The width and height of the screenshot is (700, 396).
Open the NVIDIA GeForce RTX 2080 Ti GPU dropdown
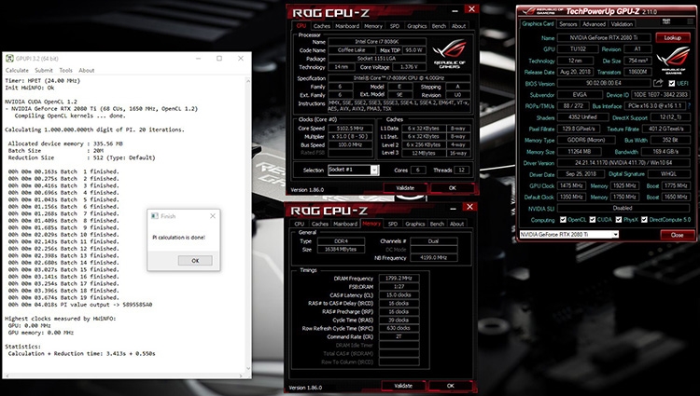coord(615,234)
